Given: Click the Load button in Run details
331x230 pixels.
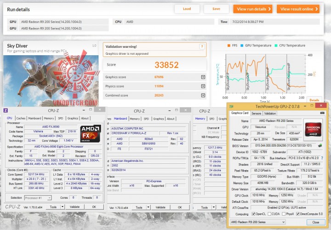Looking at the screenshot, I should 187,9.
